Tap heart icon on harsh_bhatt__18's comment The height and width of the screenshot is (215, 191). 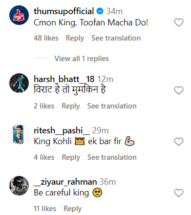(179, 90)
